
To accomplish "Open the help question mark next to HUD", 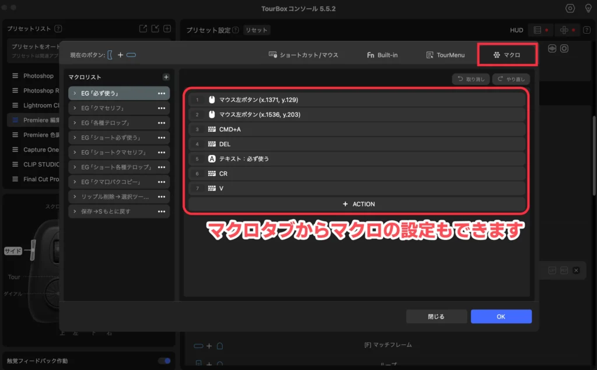I will 587,30.
